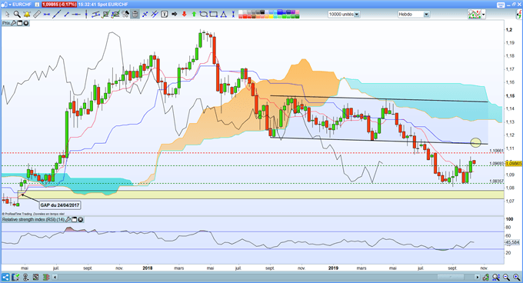Expand the side panel arrow at toolbar edge

click(x=519, y=15)
